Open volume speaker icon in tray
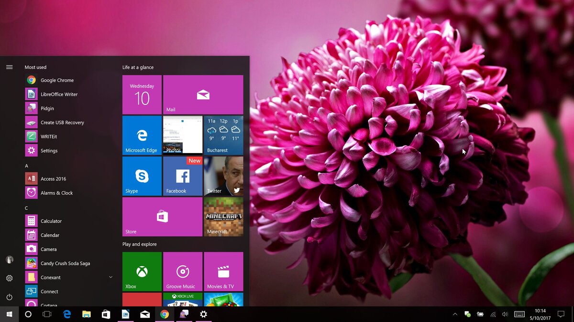This screenshot has height=322, width=574. [x=505, y=314]
